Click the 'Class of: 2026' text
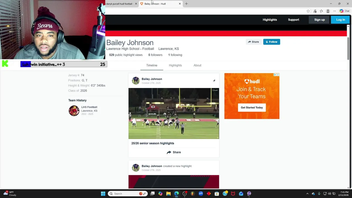 click(78, 91)
